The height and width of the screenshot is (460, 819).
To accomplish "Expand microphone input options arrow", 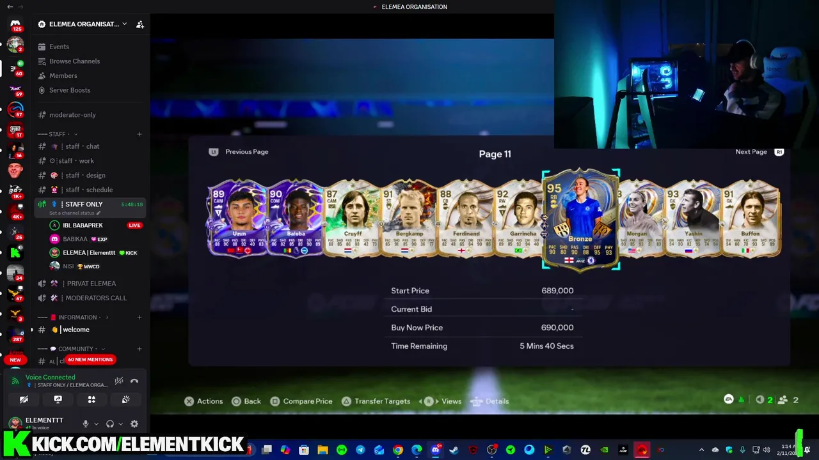I will [x=96, y=424].
